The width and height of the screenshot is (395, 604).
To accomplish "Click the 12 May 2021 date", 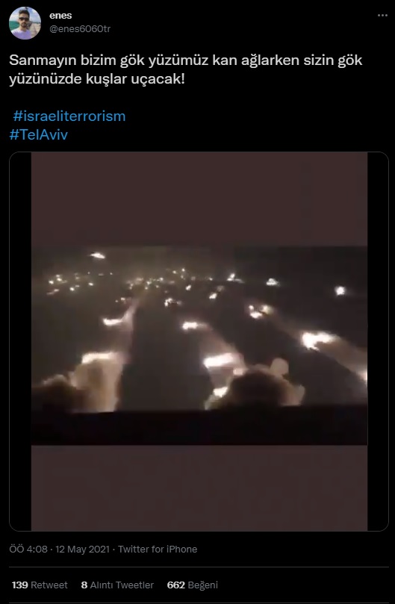I will (x=83, y=549).
